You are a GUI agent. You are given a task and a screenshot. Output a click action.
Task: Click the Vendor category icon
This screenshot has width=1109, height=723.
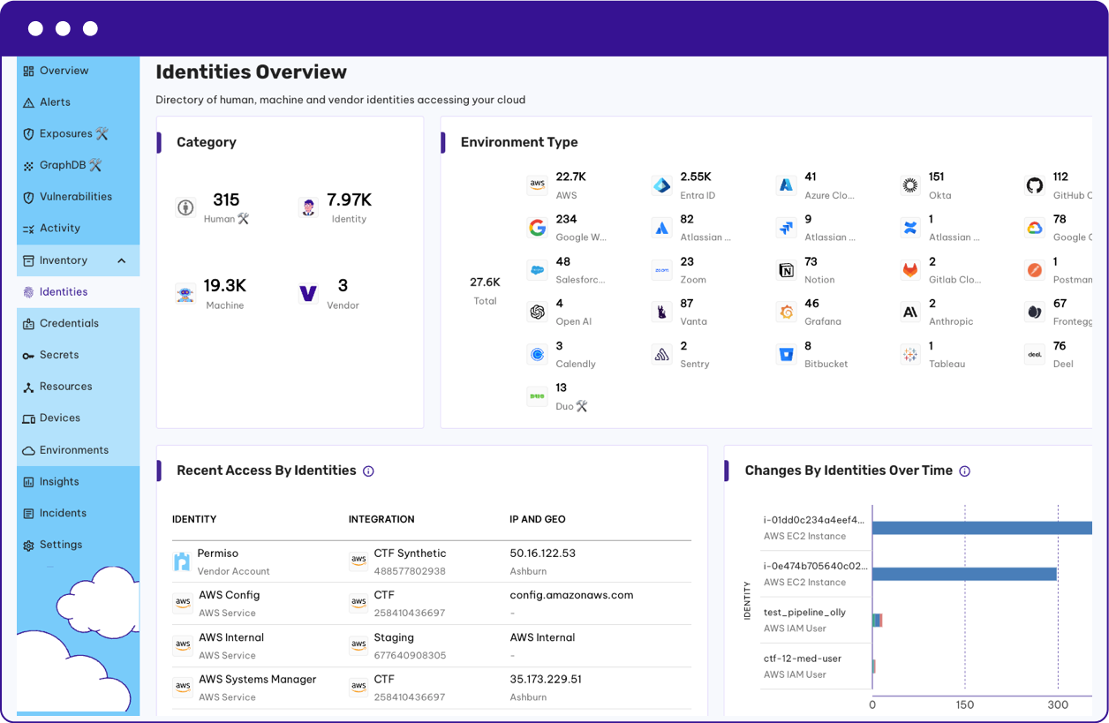[307, 293]
